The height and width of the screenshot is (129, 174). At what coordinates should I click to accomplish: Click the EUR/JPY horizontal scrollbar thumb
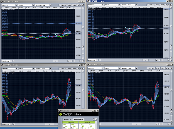pyautogui.click(x=136, y=124)
